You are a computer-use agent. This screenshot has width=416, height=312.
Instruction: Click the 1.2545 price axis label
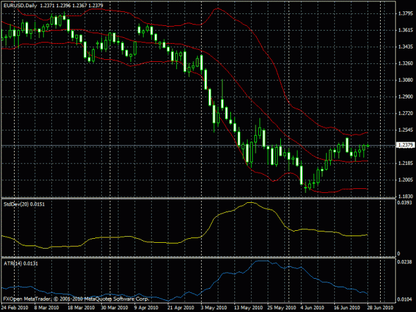click(x=405, y=130)
